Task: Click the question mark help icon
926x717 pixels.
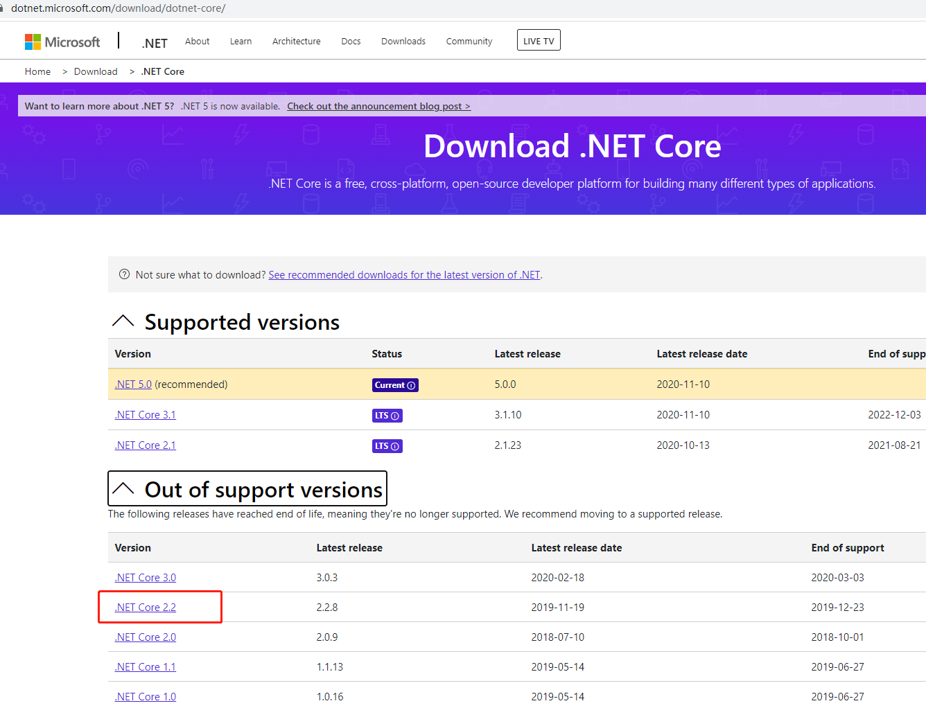Action: (x=125, y=274)
